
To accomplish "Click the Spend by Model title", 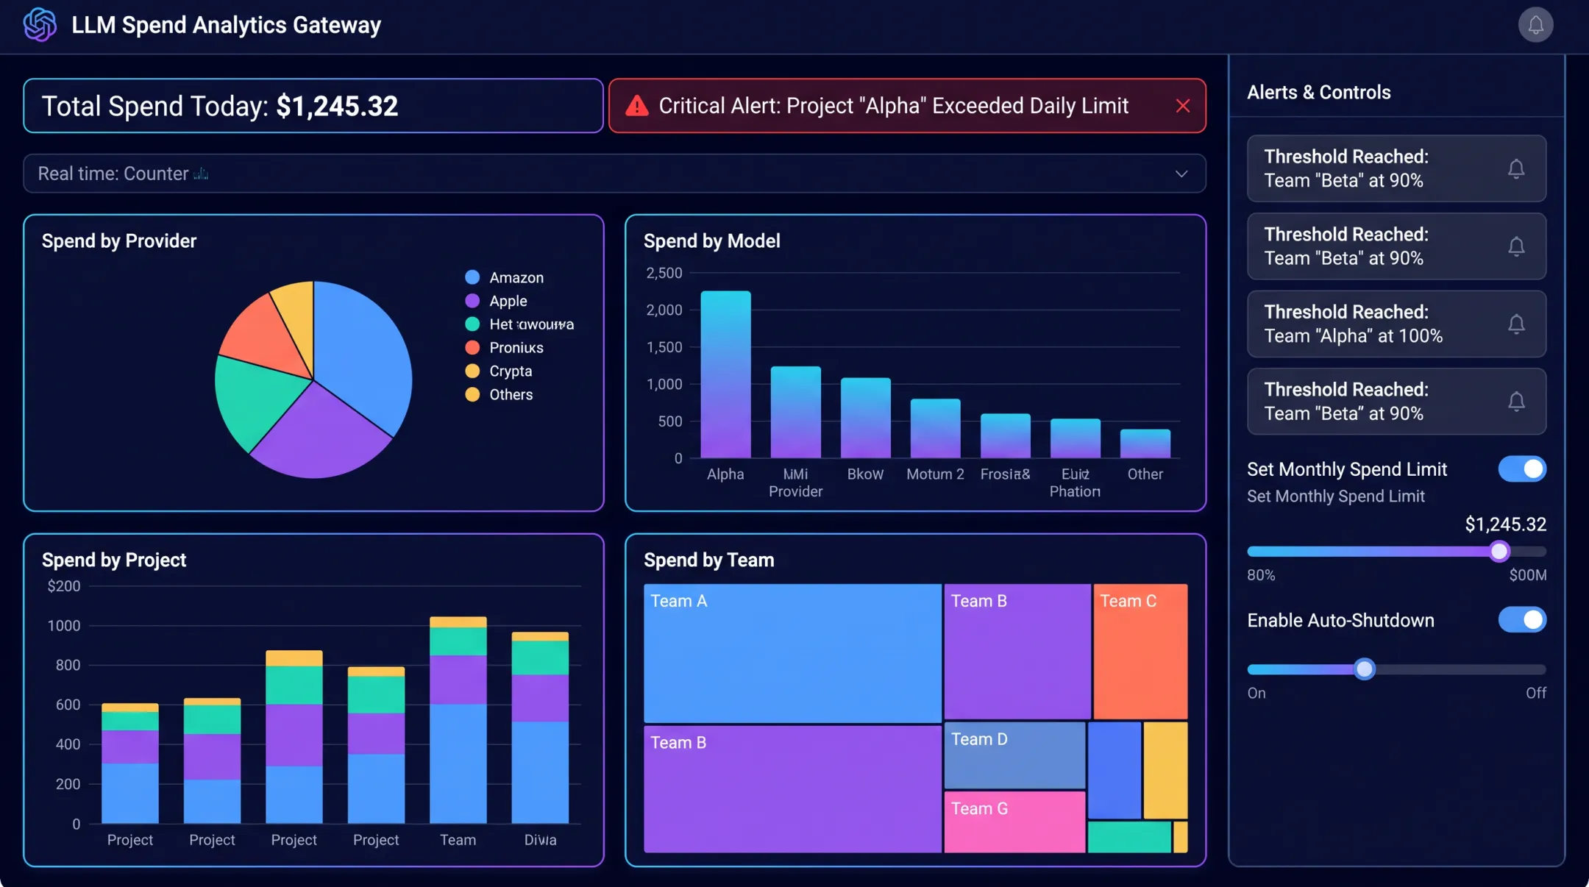I will click(x=711, y=241).
